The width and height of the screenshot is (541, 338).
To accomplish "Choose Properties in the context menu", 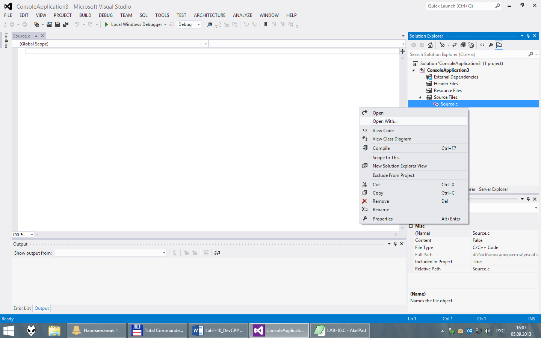I will [x=414, y=219].
